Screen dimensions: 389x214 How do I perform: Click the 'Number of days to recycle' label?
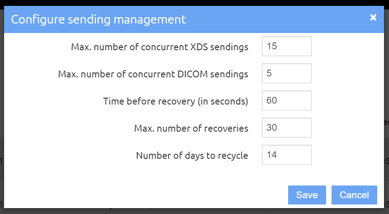[192, 156]
